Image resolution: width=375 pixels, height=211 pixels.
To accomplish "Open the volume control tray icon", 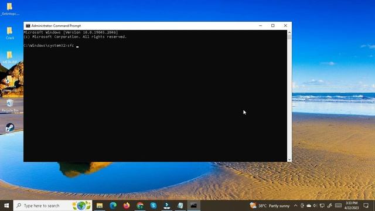I will click(315, 206).
